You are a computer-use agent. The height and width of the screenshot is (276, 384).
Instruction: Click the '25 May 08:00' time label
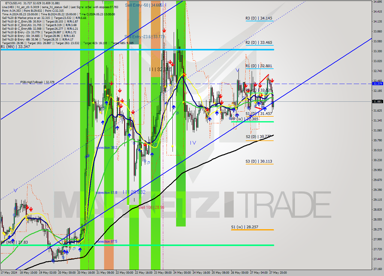220,273
